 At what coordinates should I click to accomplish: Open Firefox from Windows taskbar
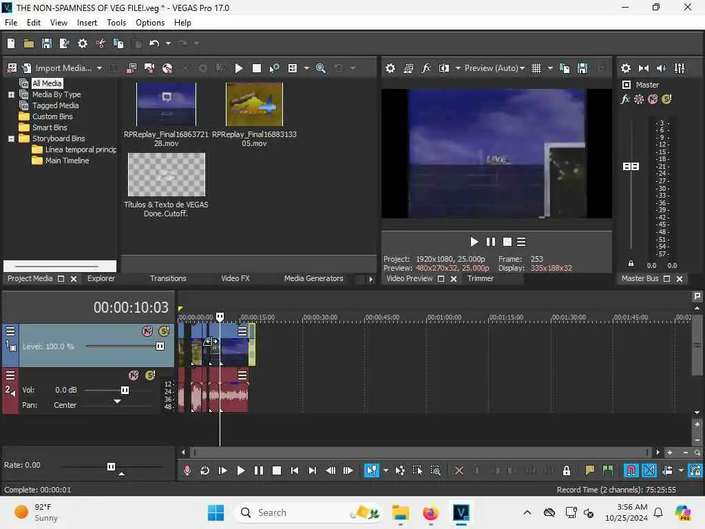[430, 512]
